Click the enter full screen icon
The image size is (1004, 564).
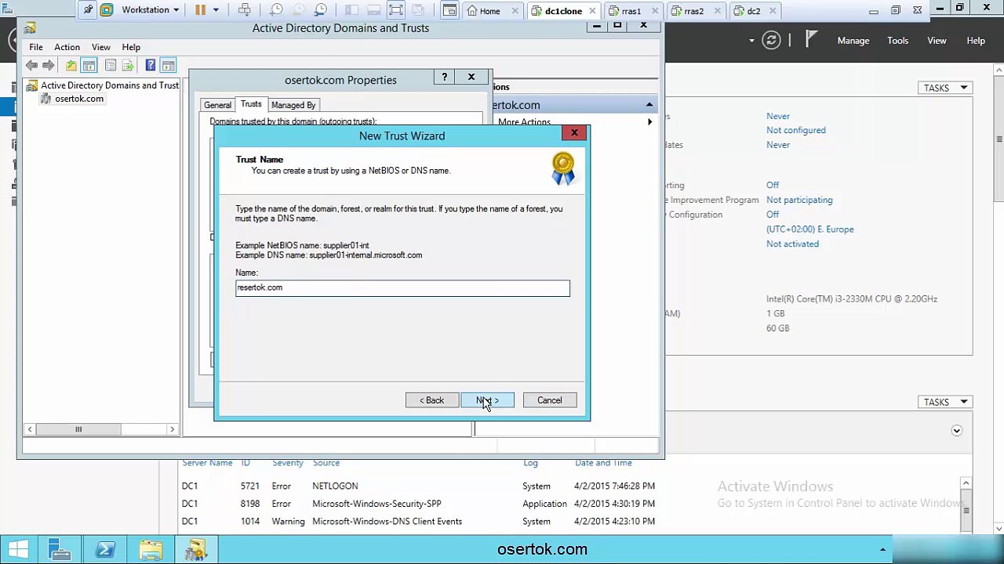pyautogui.click(x=395, y=10)
